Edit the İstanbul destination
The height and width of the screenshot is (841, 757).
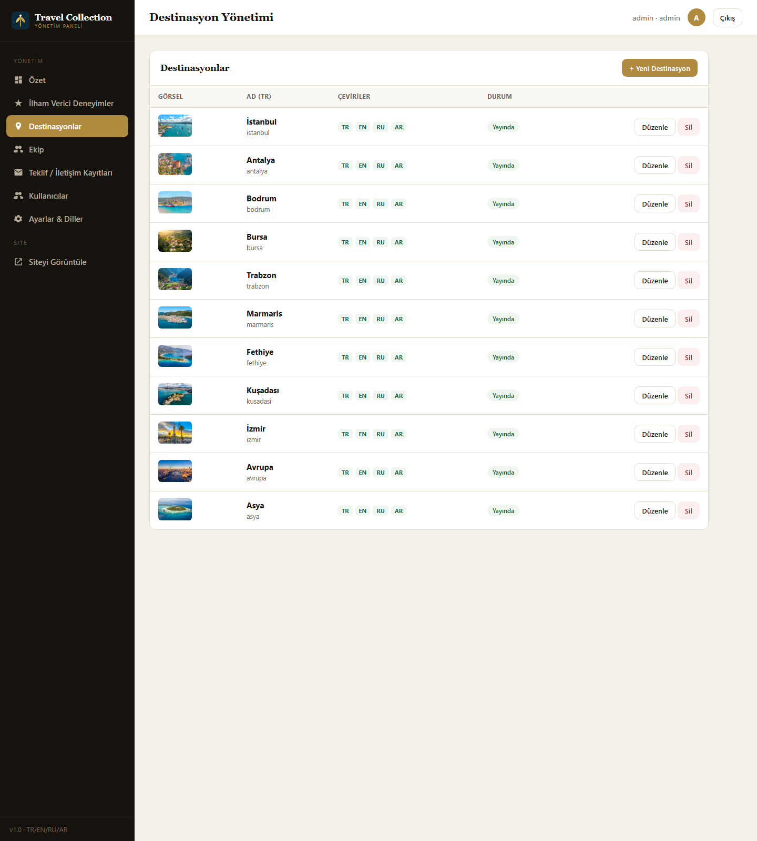pyautogui.click(x=655, y=127)
